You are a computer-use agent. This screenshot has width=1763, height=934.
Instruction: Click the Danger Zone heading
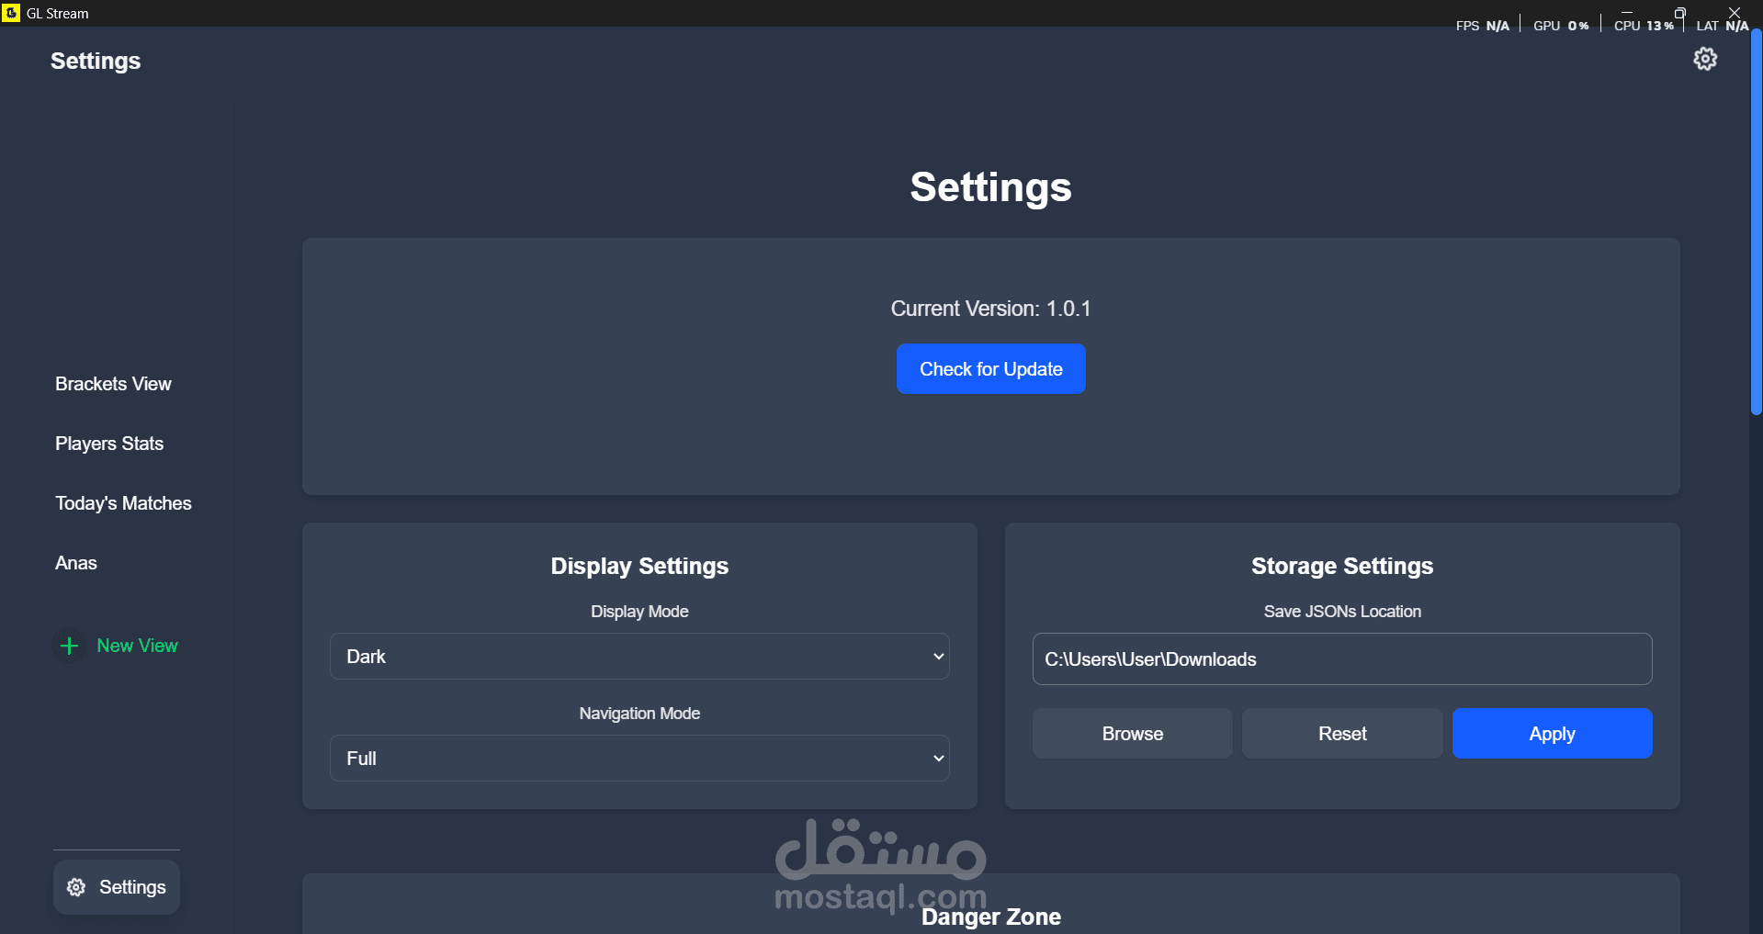click(991, 917)
